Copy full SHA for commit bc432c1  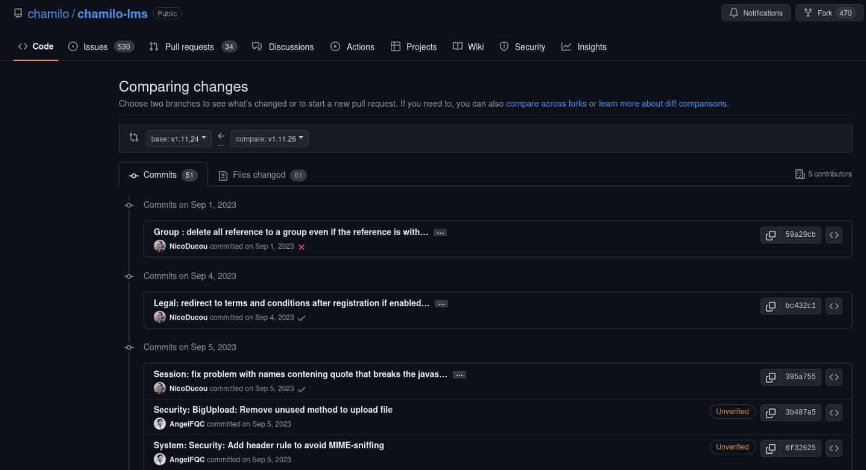click(770, 306)
